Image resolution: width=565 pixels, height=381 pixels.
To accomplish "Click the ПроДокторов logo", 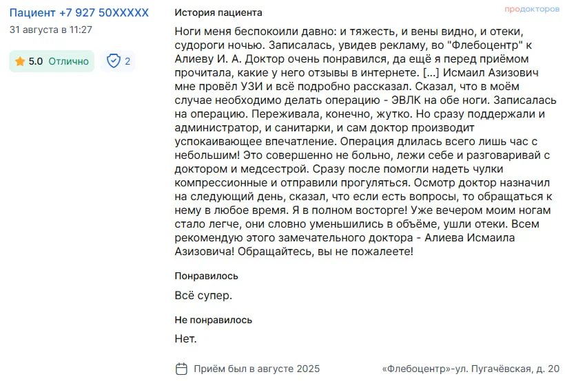I will coord(532,10).
